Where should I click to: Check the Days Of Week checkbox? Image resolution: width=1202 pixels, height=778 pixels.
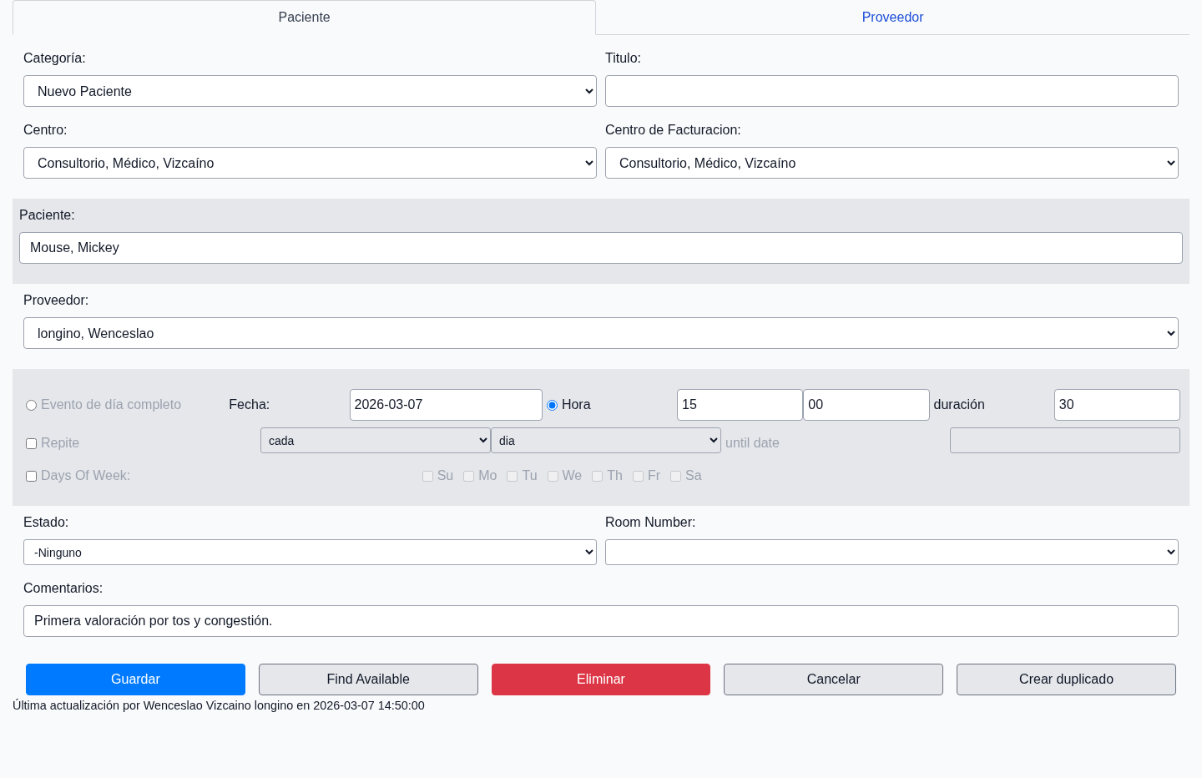pyautogui.click(x=32, y=477)
